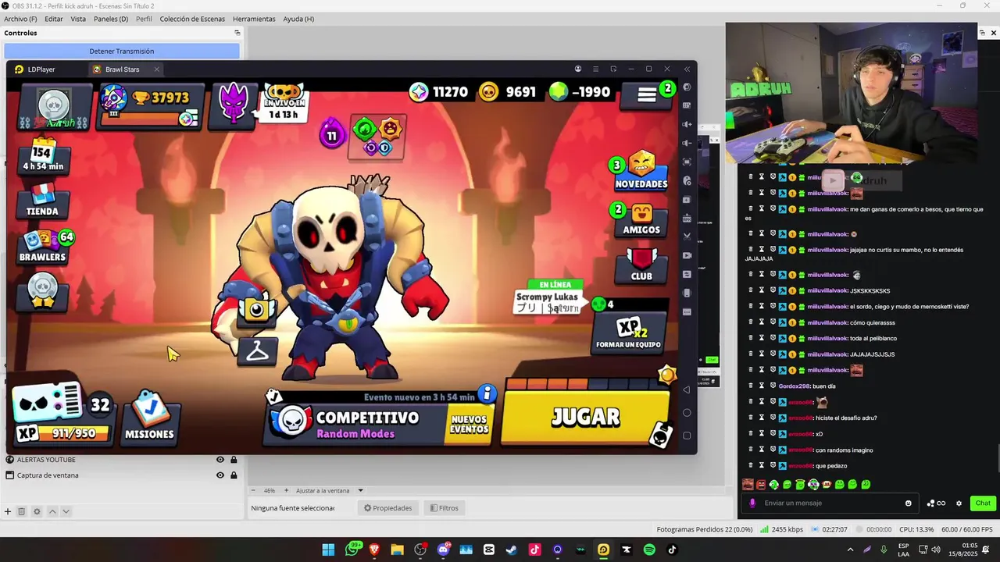Click the green Chat send button

(x=983, y=503)
